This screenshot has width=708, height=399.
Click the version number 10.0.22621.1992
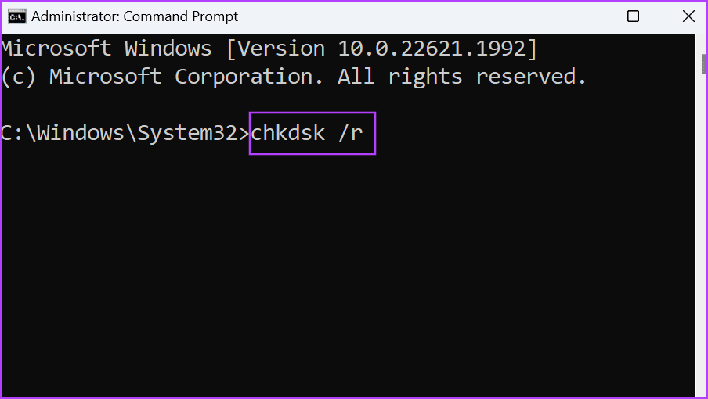coord(431,49)
